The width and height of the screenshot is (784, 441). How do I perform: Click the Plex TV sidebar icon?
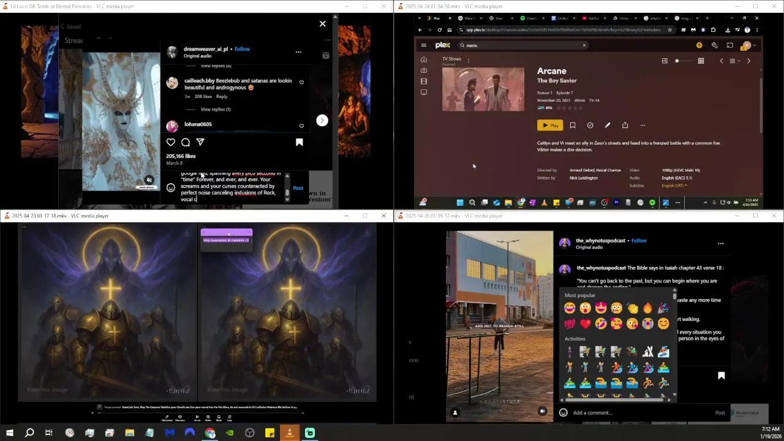click(x=423, y=92)
